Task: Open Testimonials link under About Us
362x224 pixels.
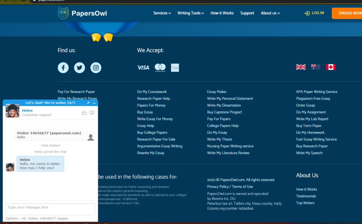Action: [x=306, y=196]
